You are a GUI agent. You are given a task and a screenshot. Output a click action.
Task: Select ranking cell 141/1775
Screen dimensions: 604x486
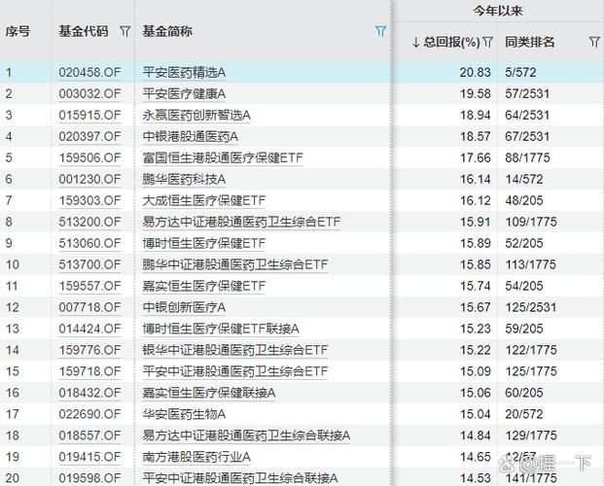point(531,478)
